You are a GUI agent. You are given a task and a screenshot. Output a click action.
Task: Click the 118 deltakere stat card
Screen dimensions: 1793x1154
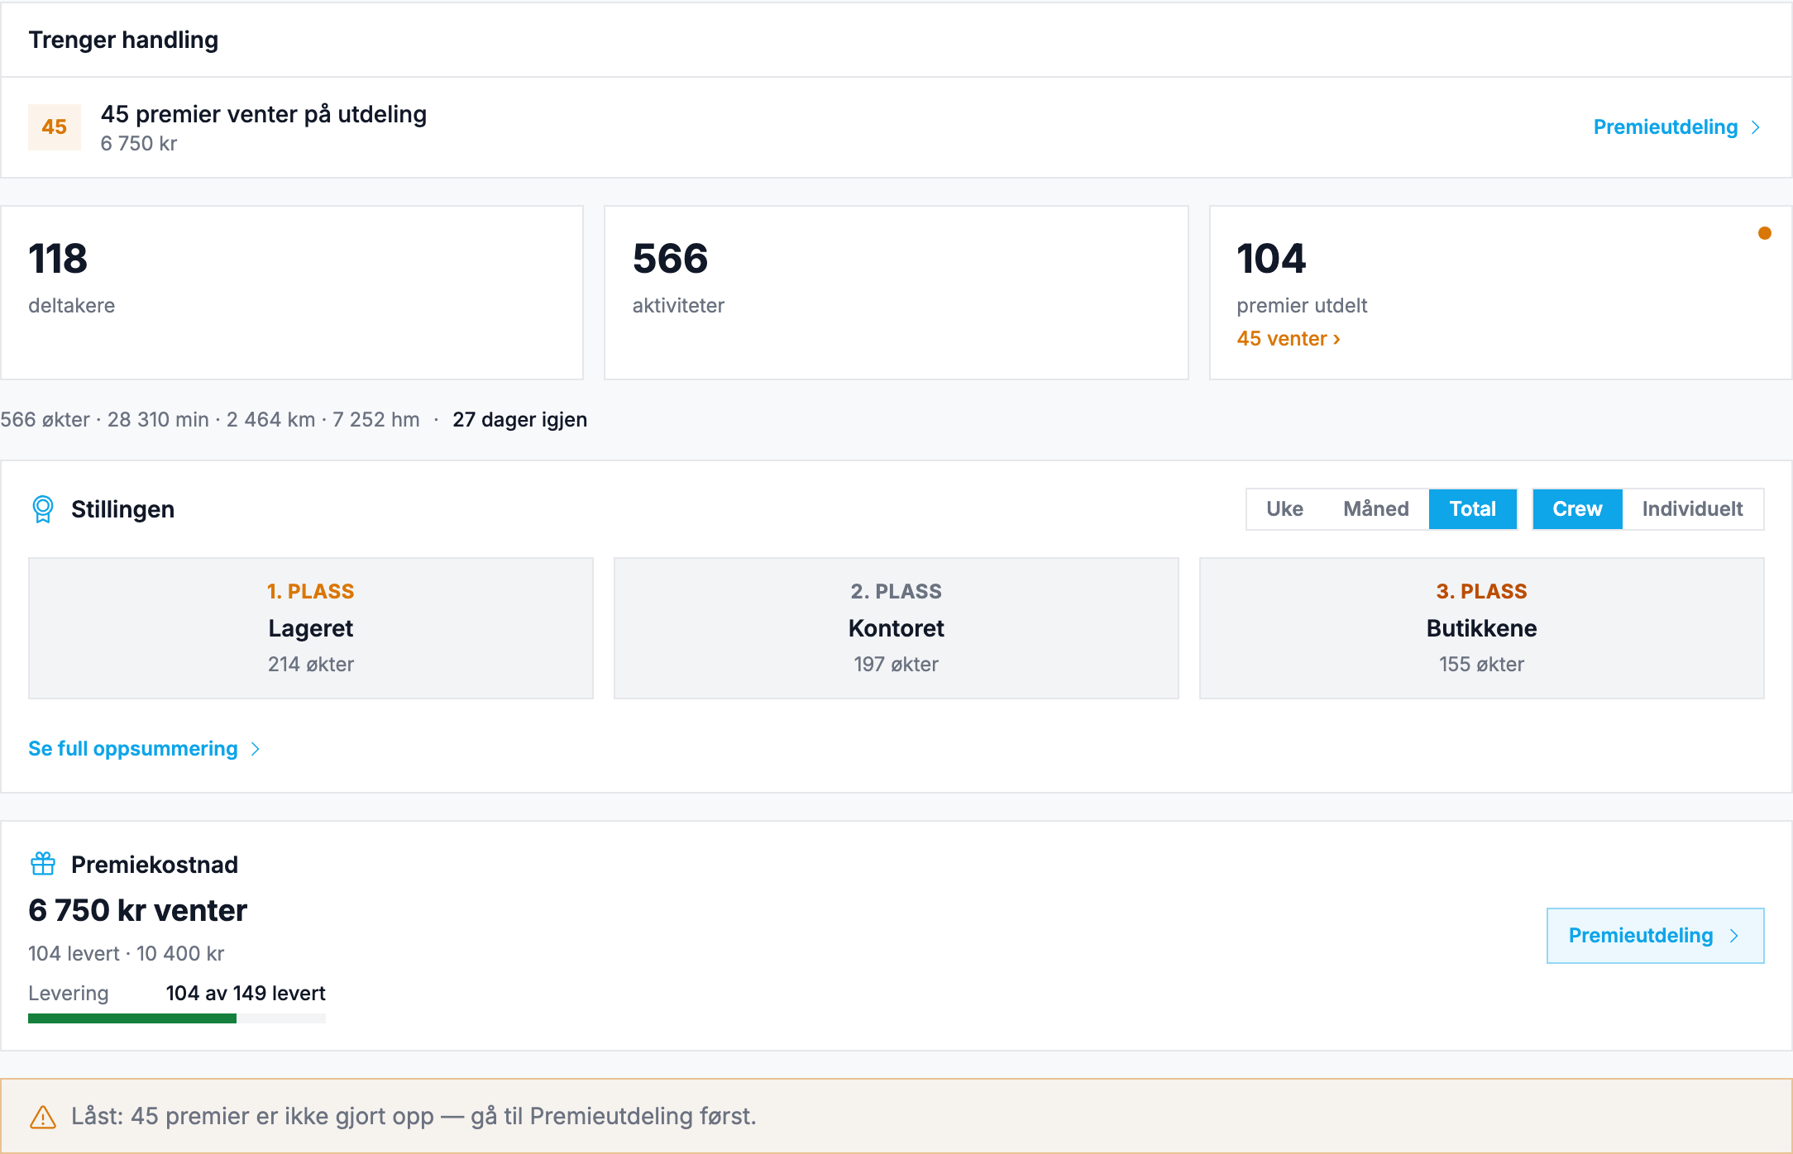[292, 293]
